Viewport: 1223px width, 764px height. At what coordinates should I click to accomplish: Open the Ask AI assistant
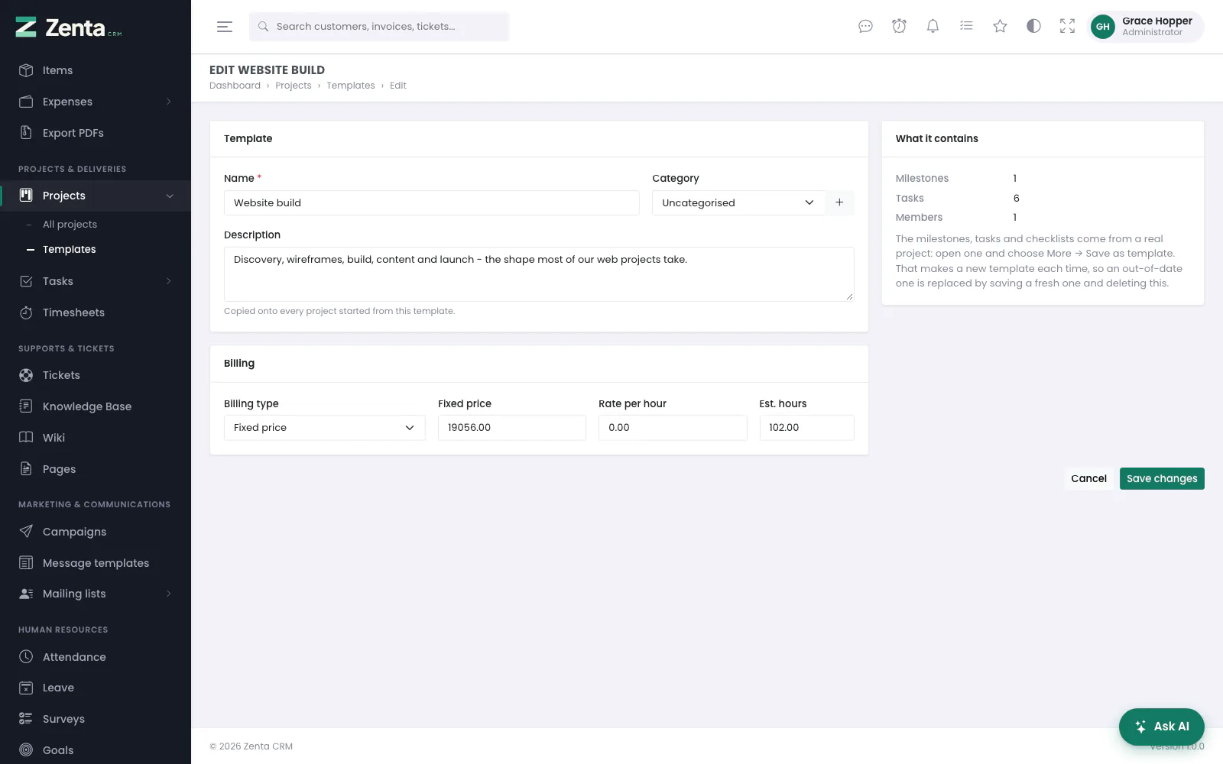click(1162, 727)
